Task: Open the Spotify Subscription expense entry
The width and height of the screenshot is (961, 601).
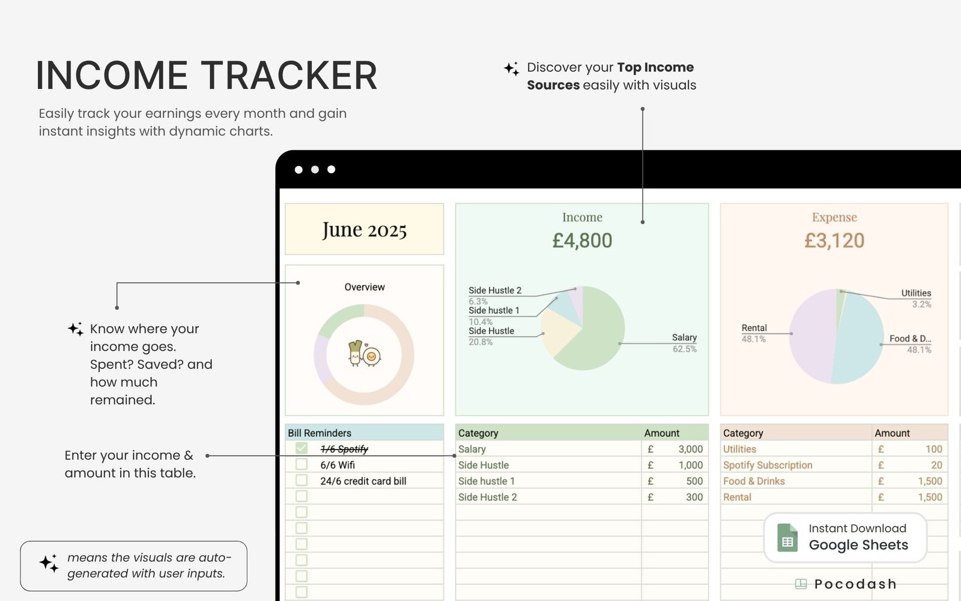Action: [768, 465]
